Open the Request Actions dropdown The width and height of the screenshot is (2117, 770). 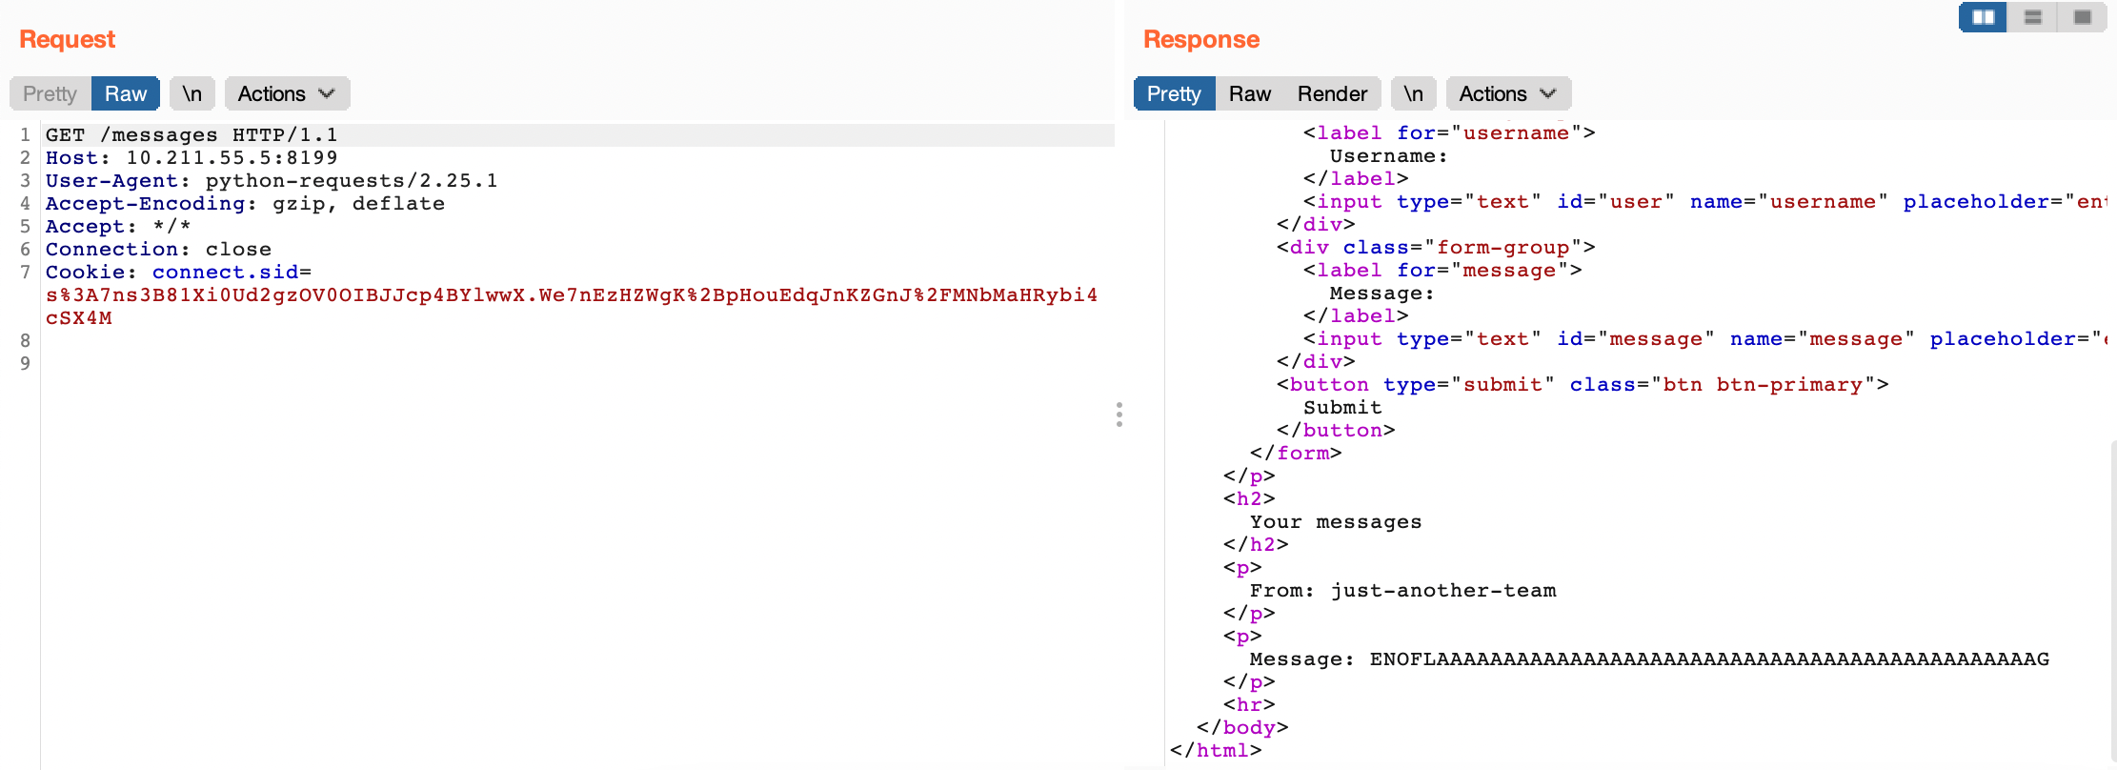pos(287,93)
